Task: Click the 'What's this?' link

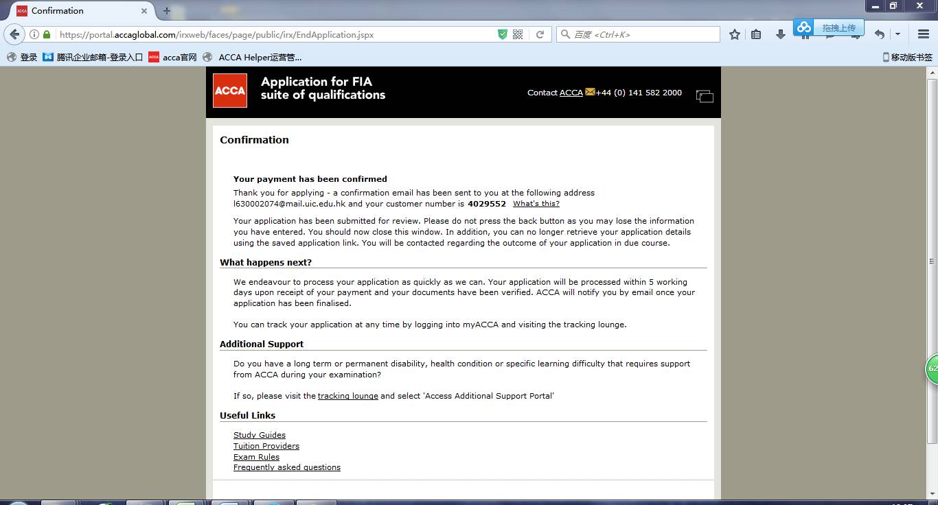Action: [x=536, y=204]
